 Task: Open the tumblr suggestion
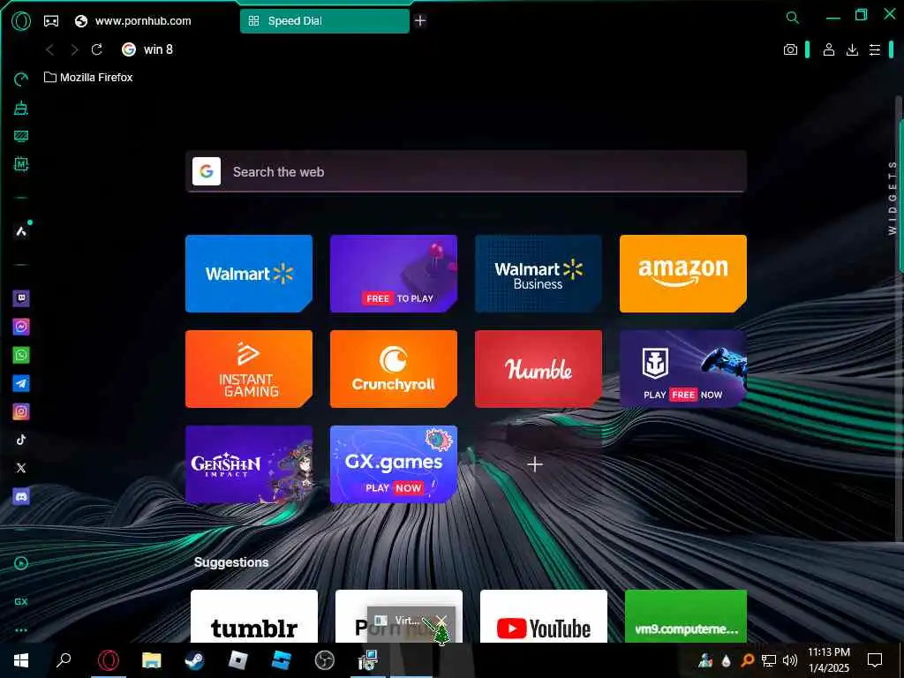254,615
